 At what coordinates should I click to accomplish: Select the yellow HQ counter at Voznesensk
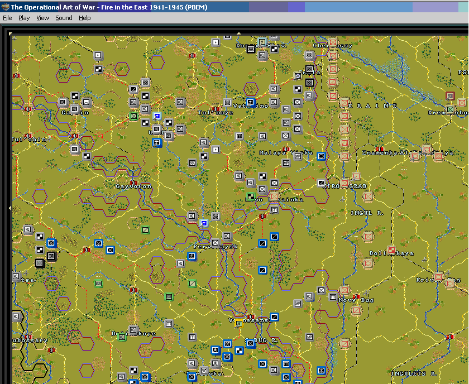point(239,323)
